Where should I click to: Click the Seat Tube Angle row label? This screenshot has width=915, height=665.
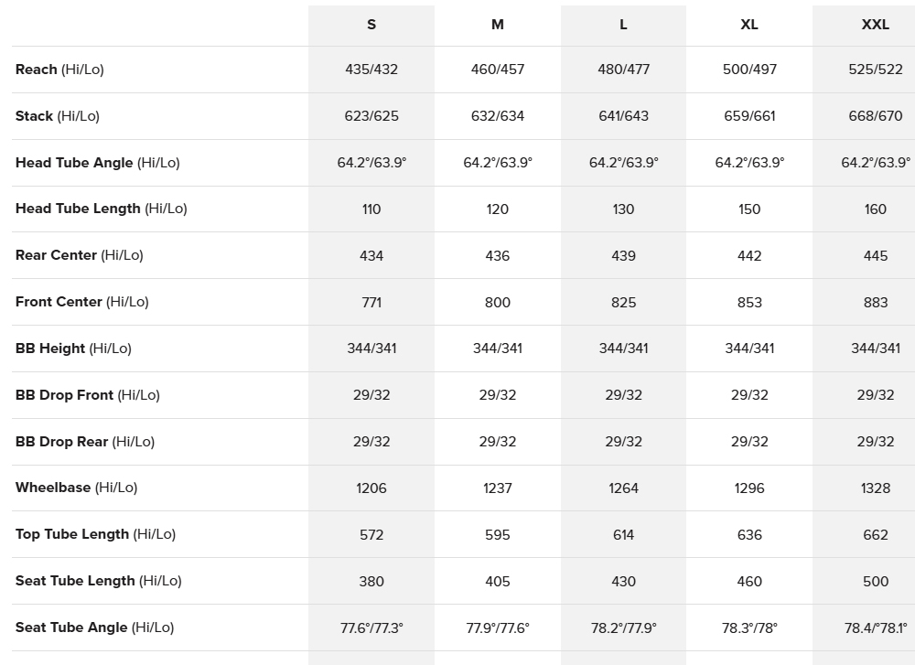tap(94, 627)
